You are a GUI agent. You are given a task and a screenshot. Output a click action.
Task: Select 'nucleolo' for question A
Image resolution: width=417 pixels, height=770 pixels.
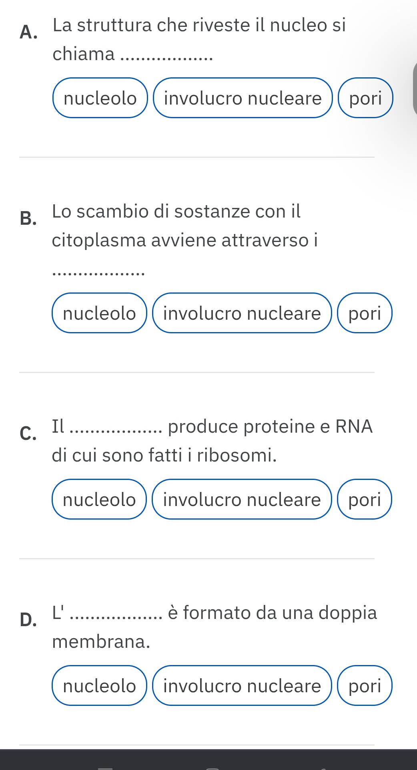[100, 98]
